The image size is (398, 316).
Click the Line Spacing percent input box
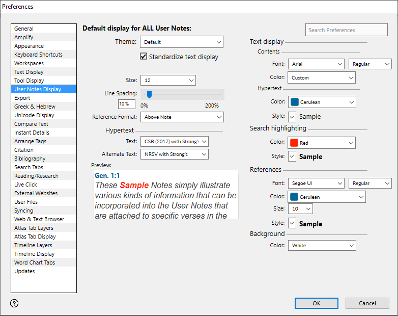click(x=126, y=104)
